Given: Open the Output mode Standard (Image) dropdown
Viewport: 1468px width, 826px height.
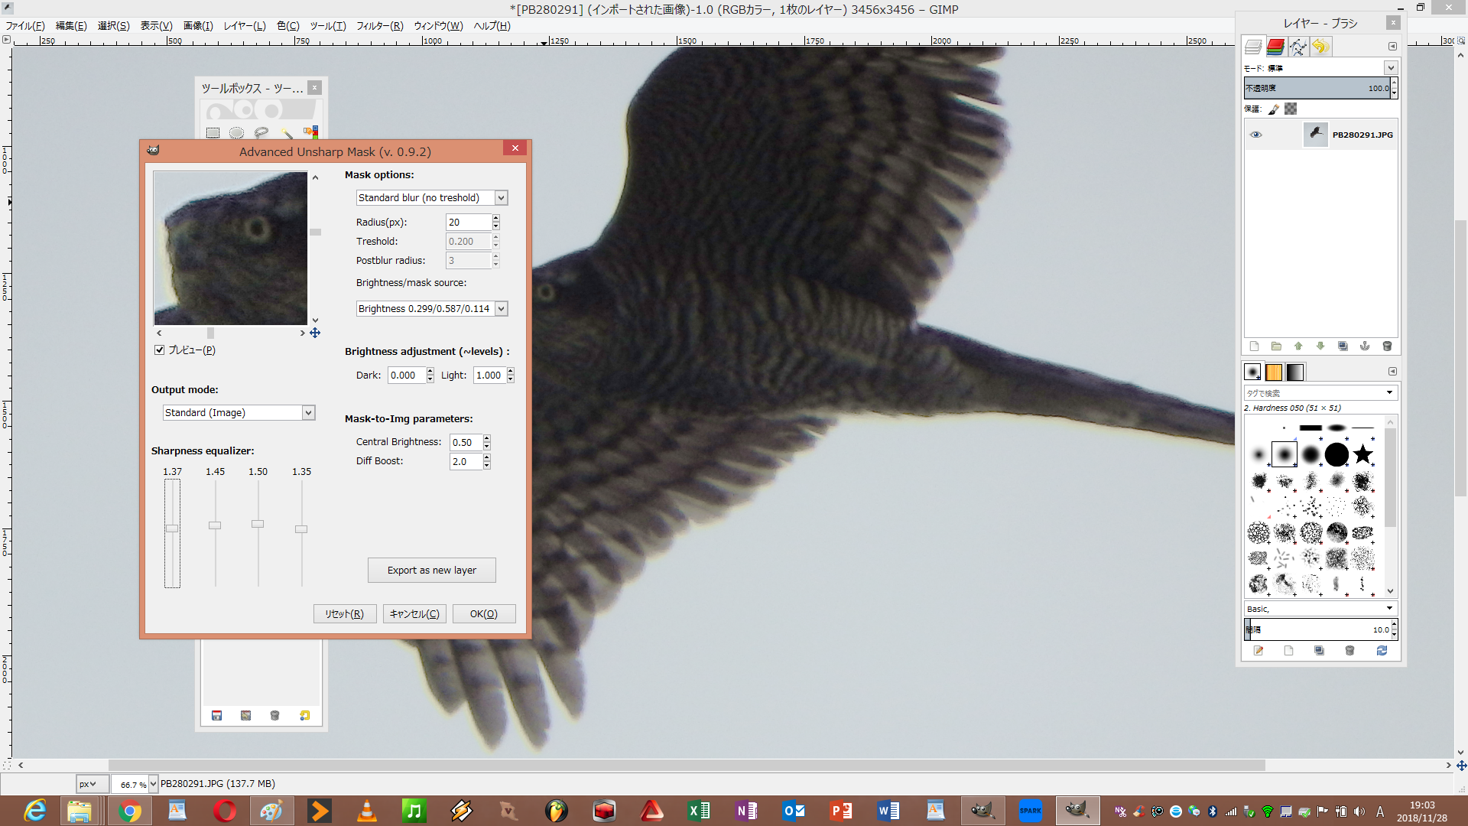Looking at the screenshot, I should [239, 413].
